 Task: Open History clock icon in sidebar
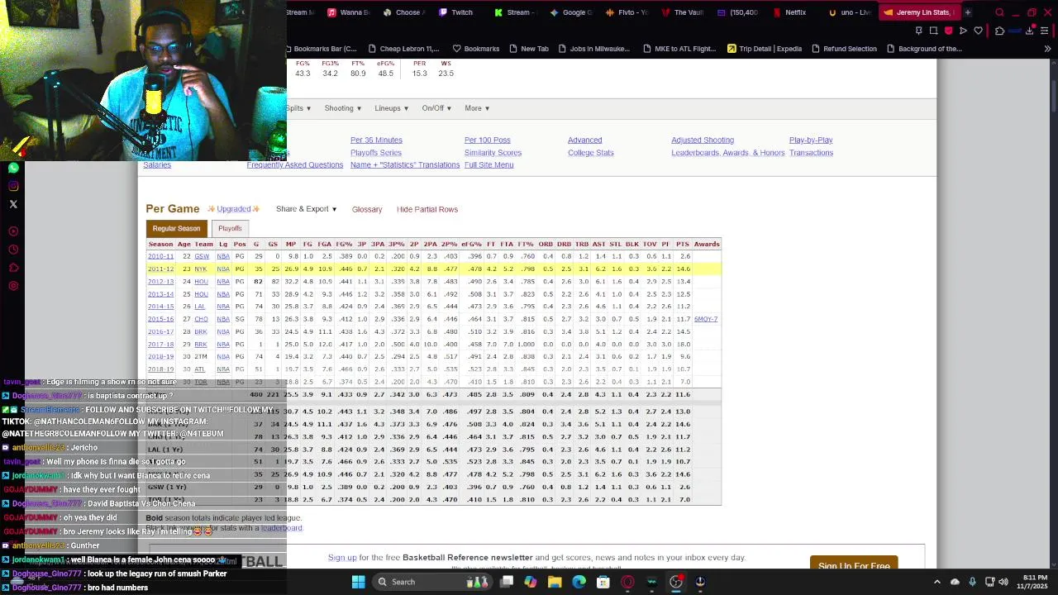point(13,250)
